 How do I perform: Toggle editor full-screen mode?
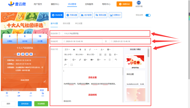(x=72, y=65)
